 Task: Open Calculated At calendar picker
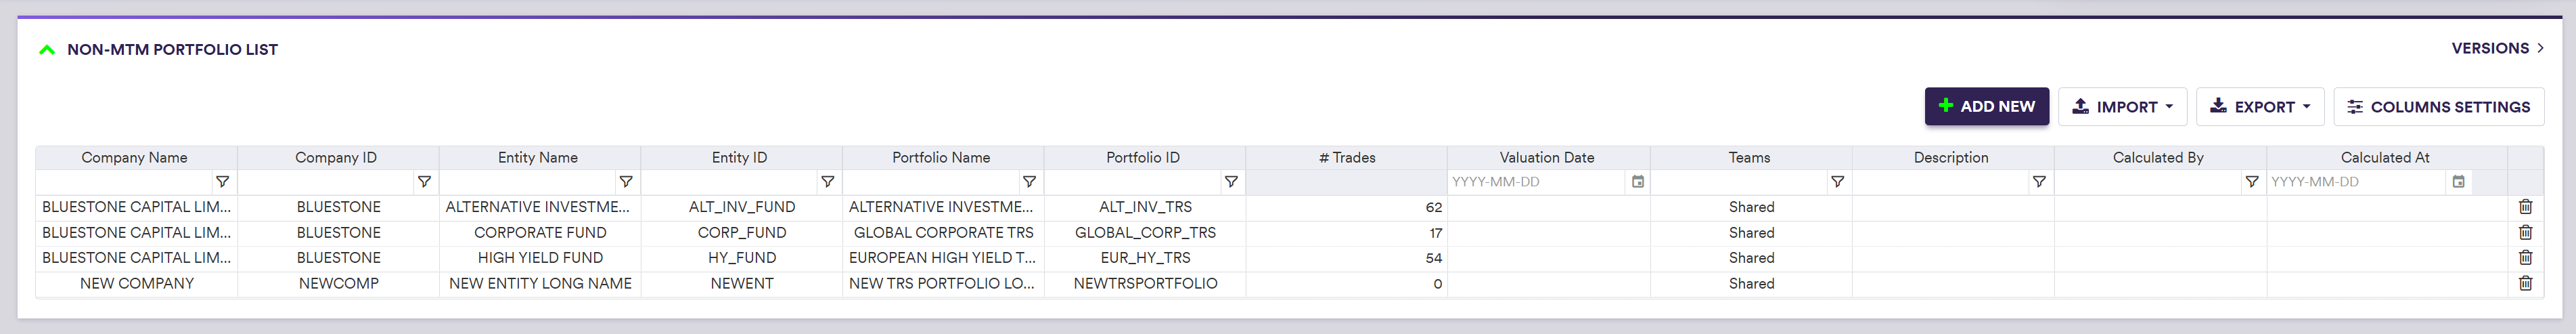pos(2458,182)
